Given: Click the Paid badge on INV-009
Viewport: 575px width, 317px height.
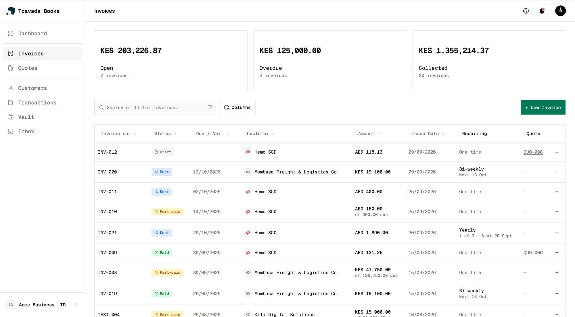Looking at the screenshot, I should tap(162, 253).
